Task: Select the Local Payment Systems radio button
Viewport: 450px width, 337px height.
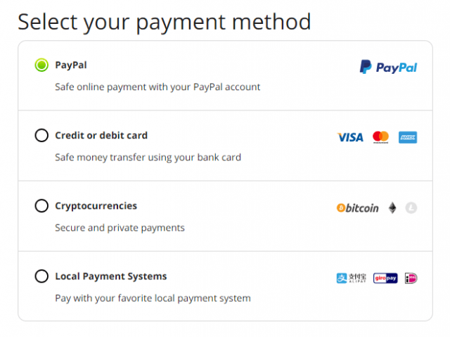Action: tap(41, 276)
